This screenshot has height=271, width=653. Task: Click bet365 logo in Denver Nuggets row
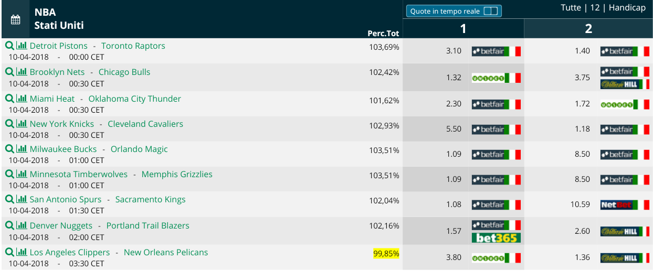click(x=496, y=237)
